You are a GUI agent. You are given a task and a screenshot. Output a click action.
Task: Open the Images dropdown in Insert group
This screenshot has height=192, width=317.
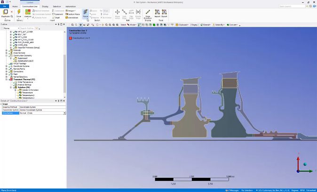tap(71, 10)
